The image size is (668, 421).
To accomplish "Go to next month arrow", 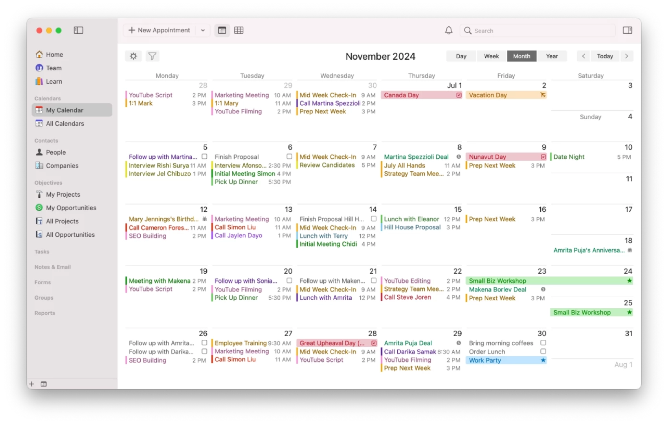I will (627, 56).
